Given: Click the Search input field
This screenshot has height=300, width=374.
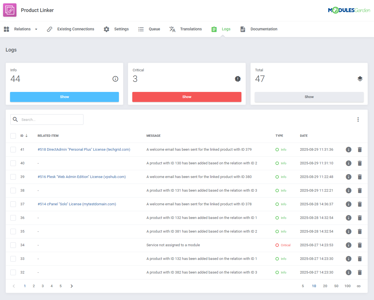Looking at the screenshot, I should click(x=47, y=119).
